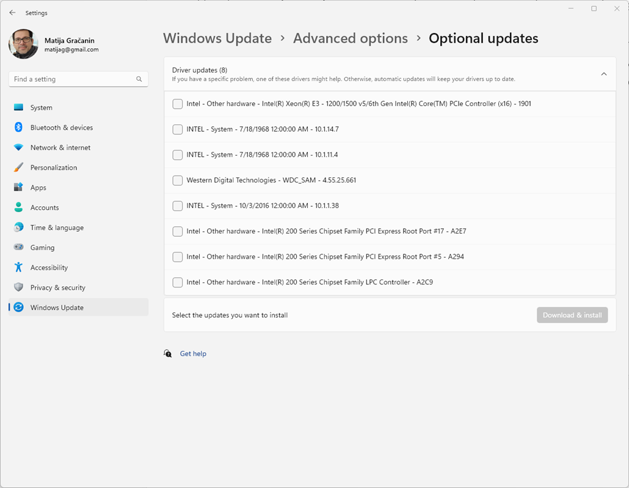
Task: Click the Accessibility figure icon
Action: point(18,267)
